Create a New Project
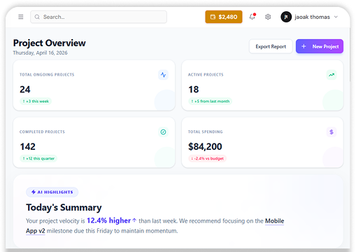Viewport: 356px width, 252px height. 320,46
